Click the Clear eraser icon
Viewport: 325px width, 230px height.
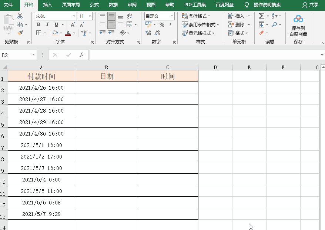262,33
